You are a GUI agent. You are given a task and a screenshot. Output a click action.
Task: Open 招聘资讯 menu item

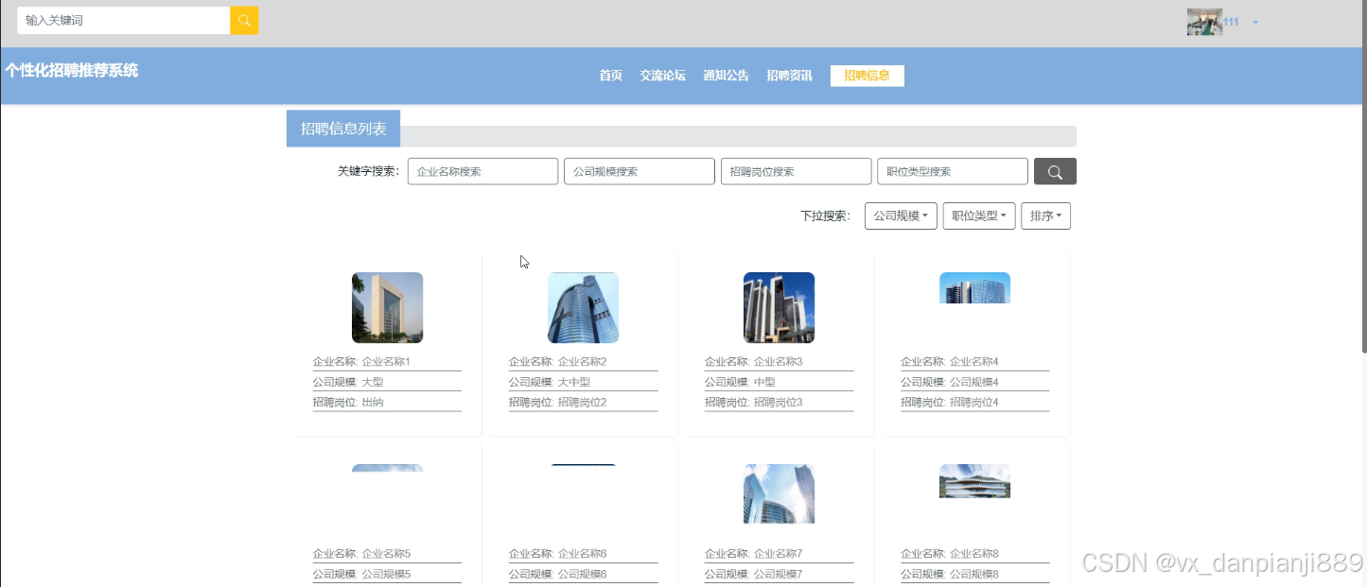click(789, 76)
